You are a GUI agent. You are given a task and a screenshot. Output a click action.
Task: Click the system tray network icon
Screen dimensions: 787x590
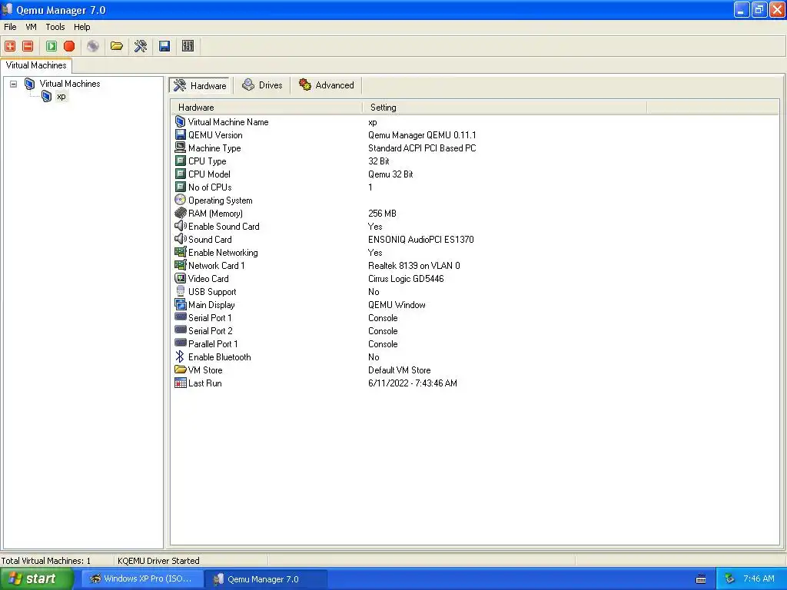click(x=730, y=578)
